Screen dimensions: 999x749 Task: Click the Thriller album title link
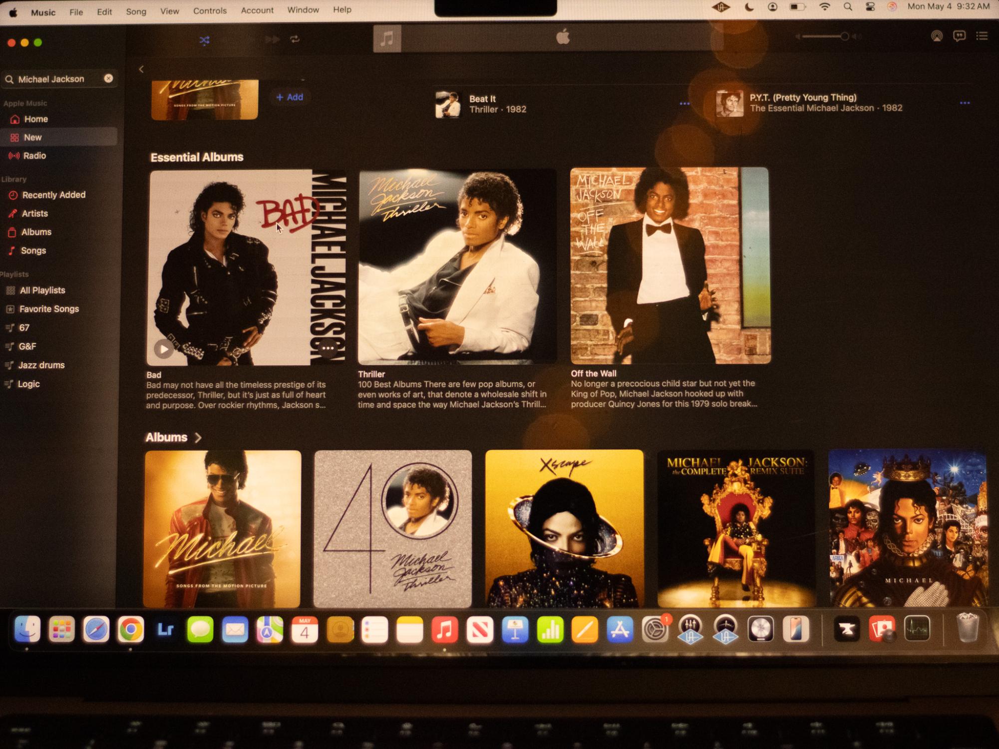[x=371, y=374]
